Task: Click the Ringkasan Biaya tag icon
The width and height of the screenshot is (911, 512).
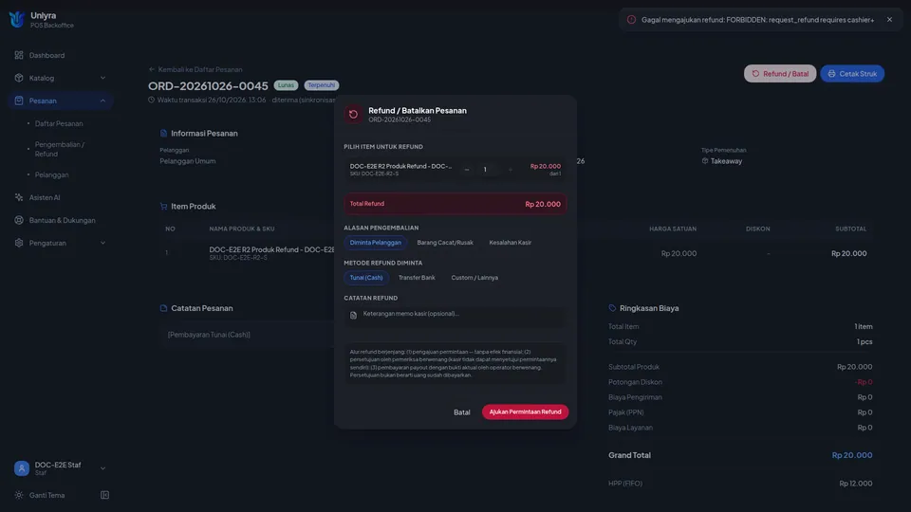Action: (612, 308)
